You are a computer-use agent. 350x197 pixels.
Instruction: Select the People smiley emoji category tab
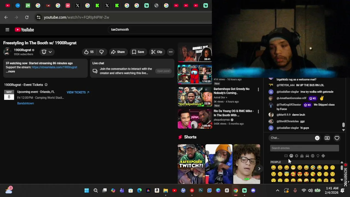pyautogui.click(x=291, y=156)
